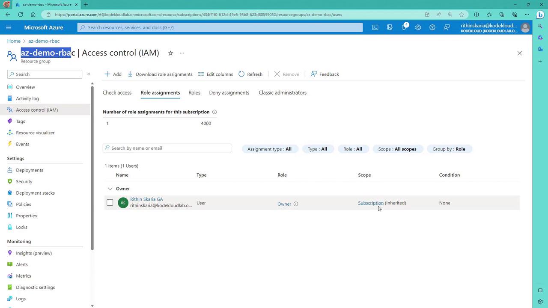Open new browser tab plus button
The image size is (548, 308).
coord(86,4)
